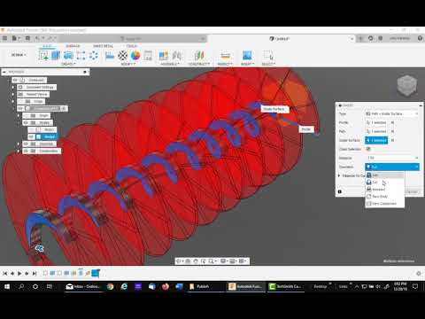Open Internet Explorer from the taskbar

coord(124,286)
